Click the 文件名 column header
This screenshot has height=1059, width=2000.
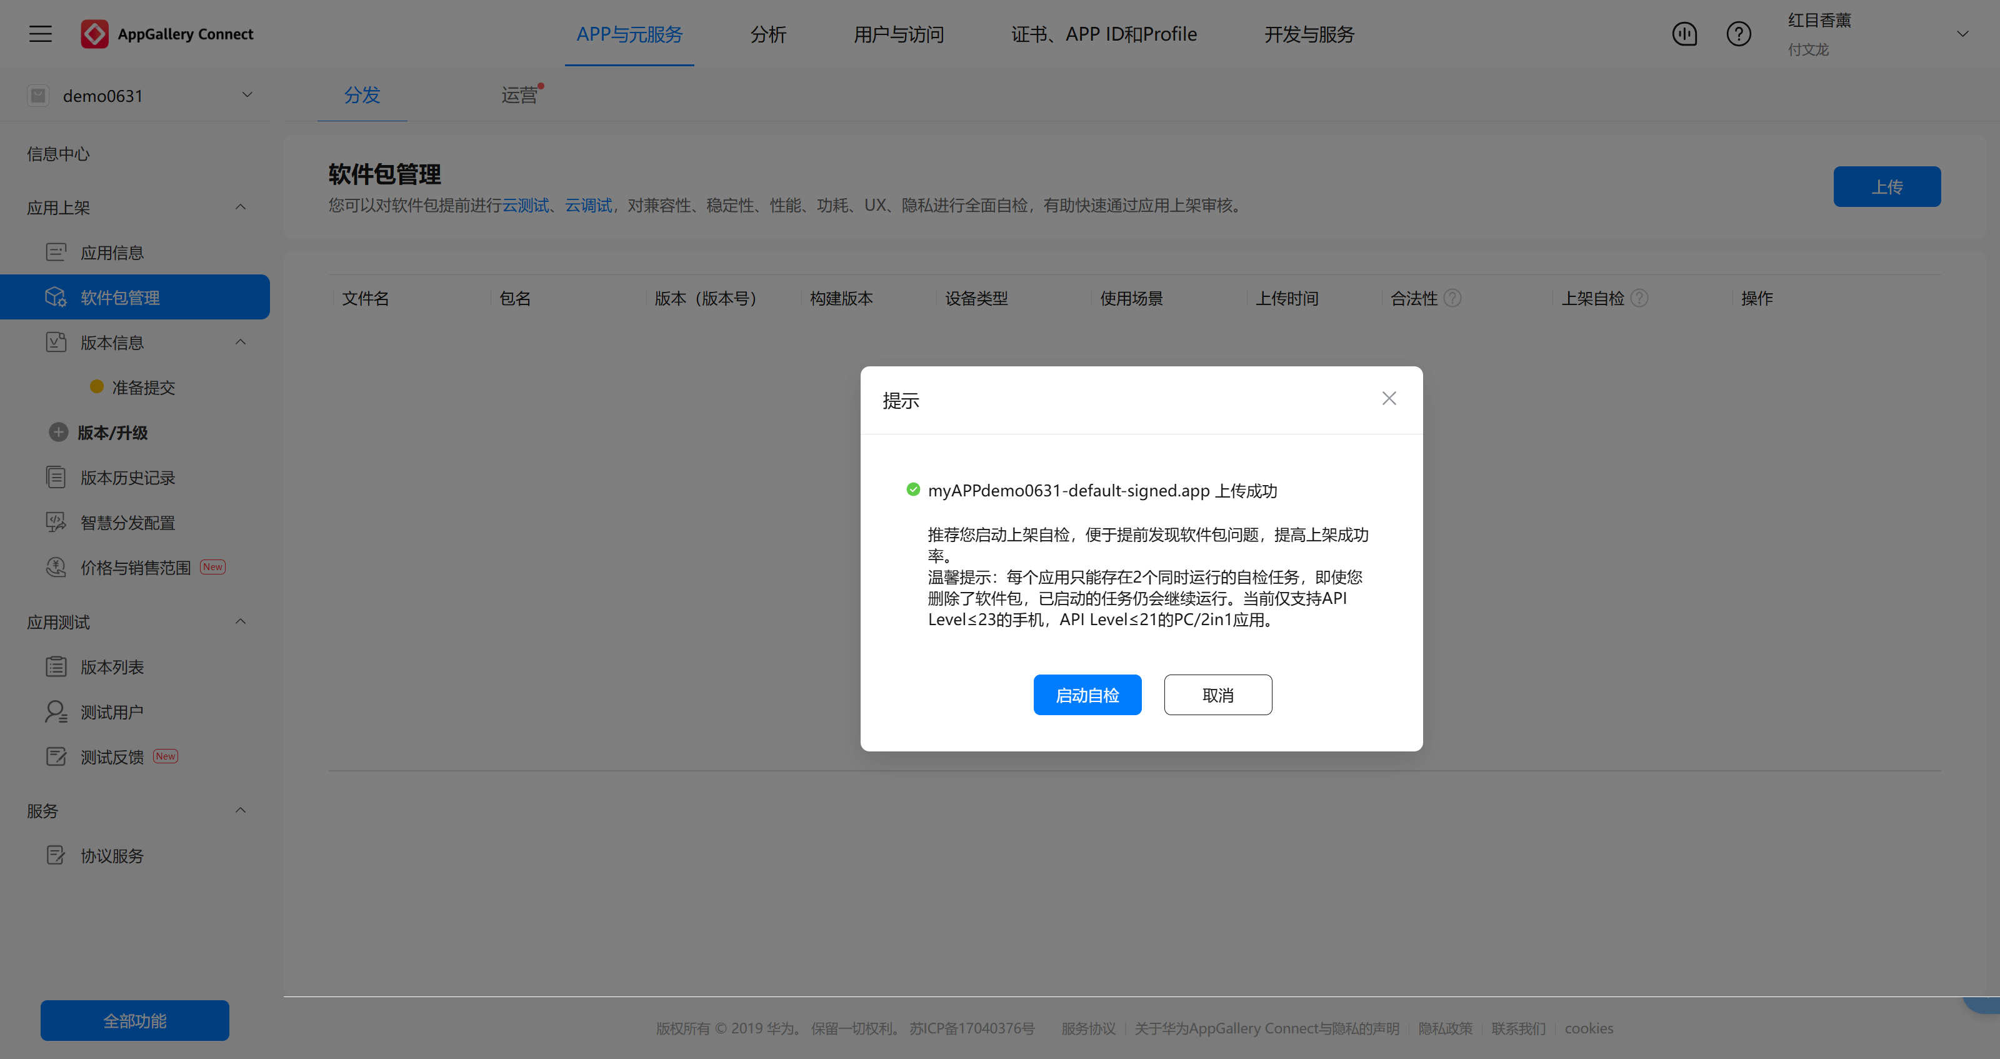click(x=365, y=298)
